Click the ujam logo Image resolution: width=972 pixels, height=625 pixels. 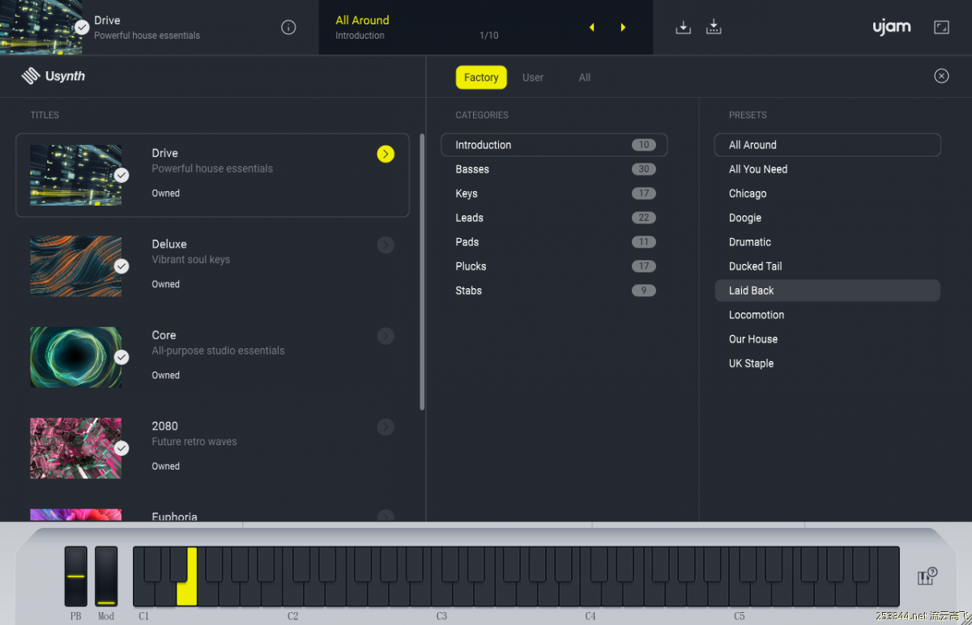891,28
